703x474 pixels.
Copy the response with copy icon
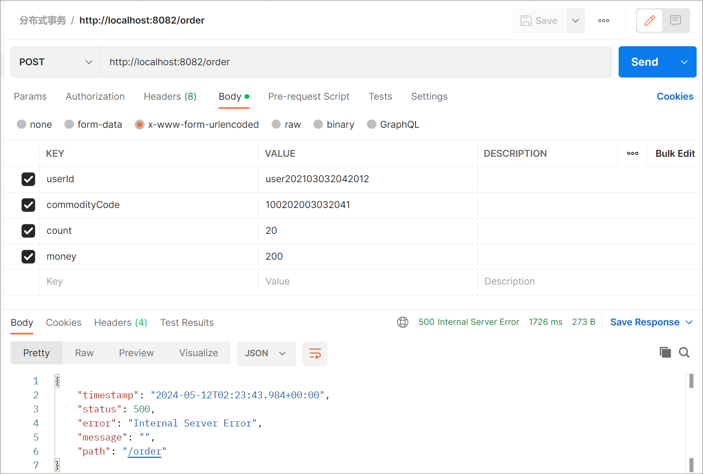(665, 353)
